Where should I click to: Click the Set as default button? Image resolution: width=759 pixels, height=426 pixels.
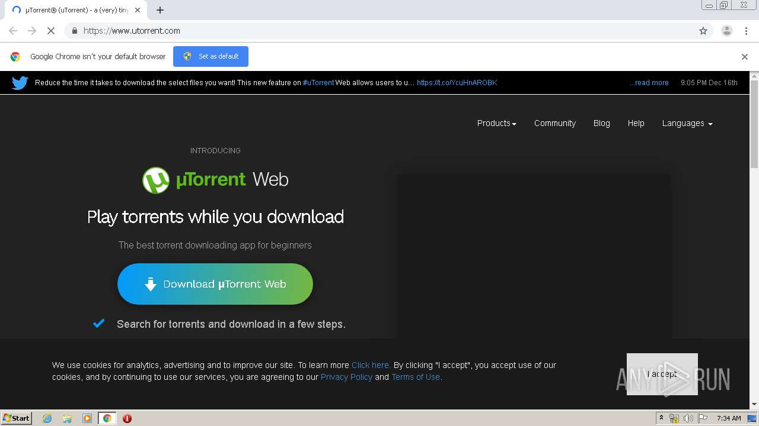pos(211,56)
